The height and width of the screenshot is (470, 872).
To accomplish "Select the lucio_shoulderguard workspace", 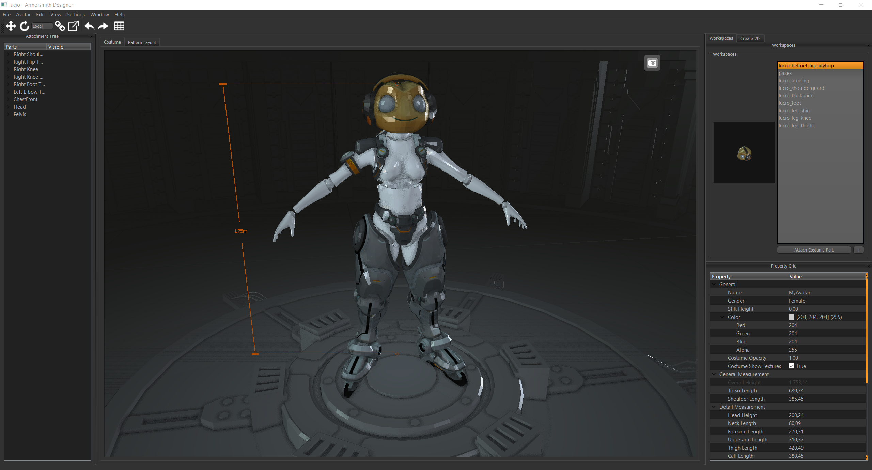I will point(820,88).
